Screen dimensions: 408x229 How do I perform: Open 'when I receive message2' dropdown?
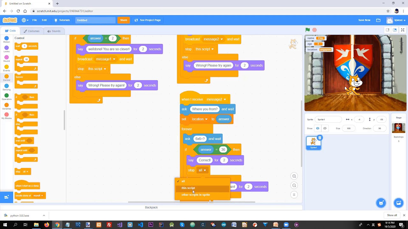225,100
